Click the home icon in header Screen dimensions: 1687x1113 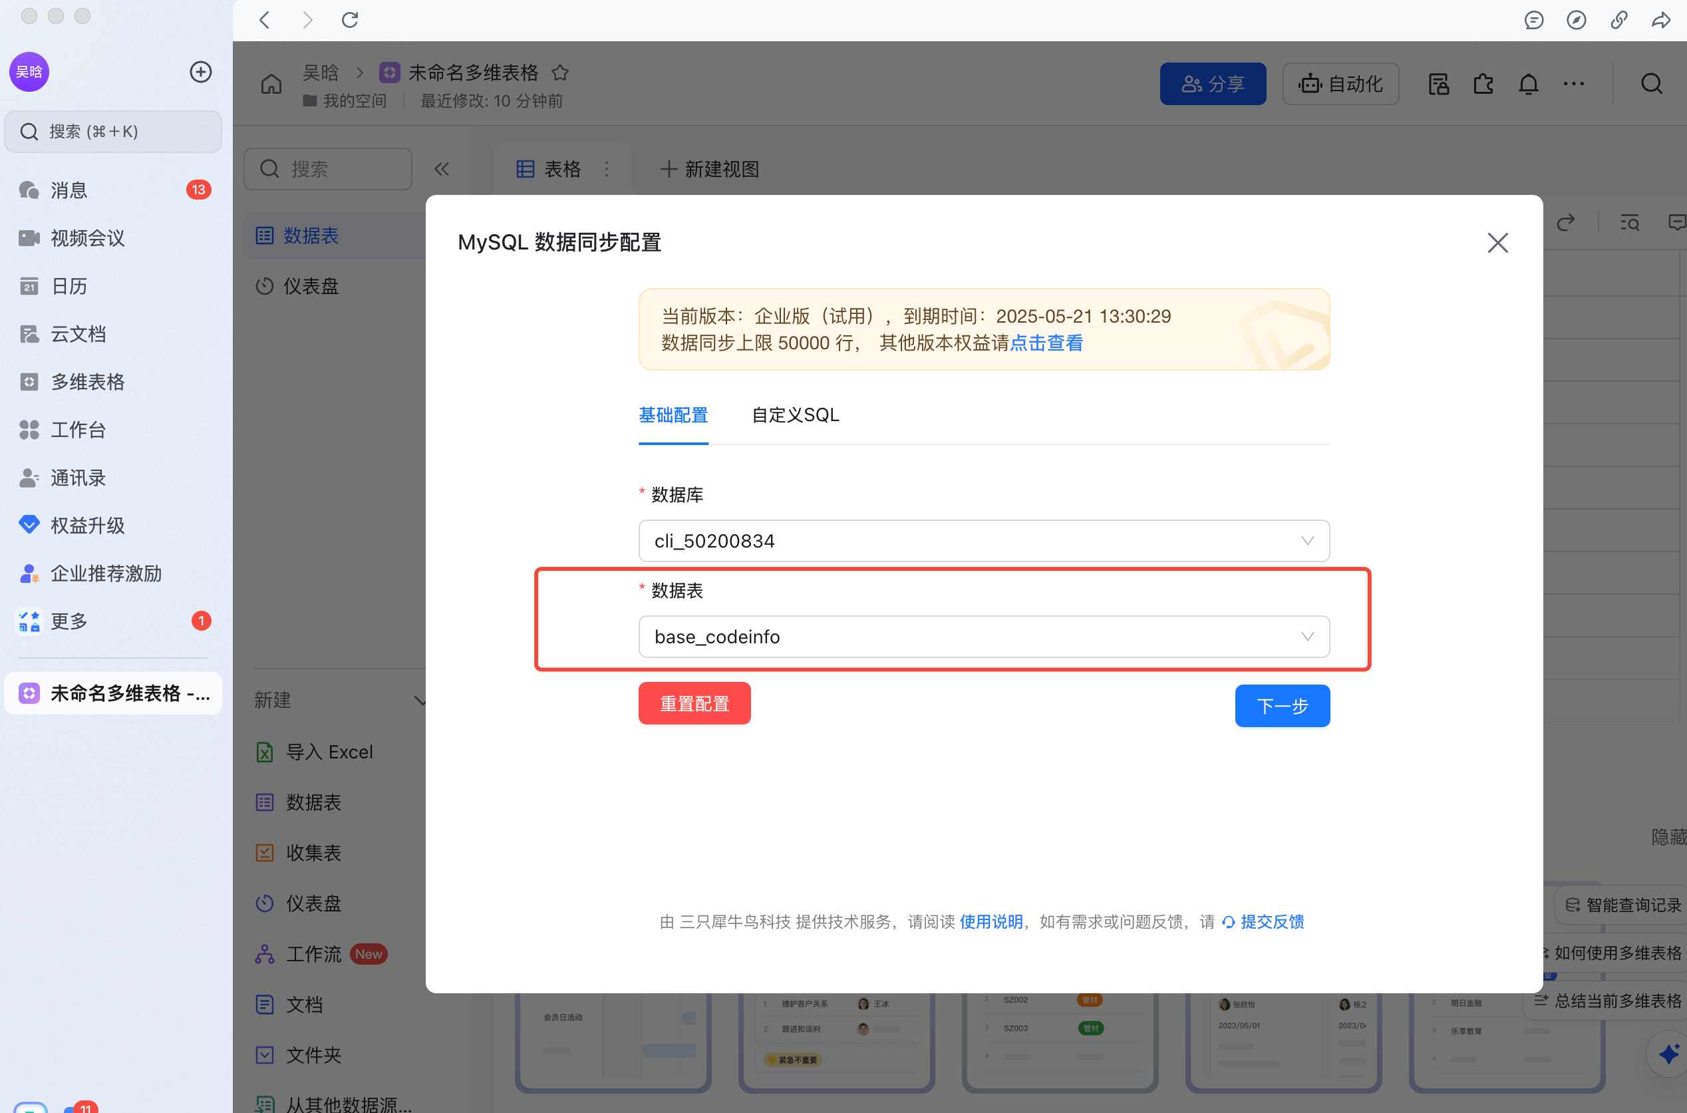point(271,84)
